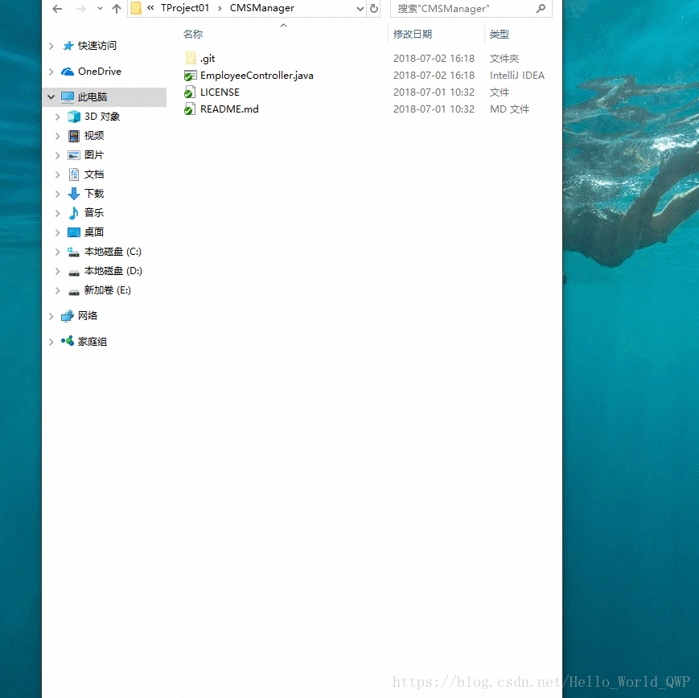Expand the 视频 tree node
This screenshot has height=698, width=699.
(57, 136)
